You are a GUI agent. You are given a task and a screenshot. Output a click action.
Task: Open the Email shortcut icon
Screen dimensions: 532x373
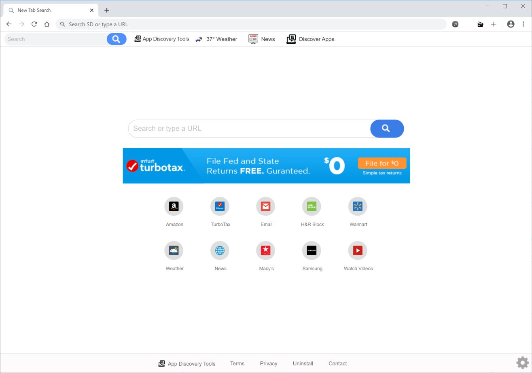[265, 207]
